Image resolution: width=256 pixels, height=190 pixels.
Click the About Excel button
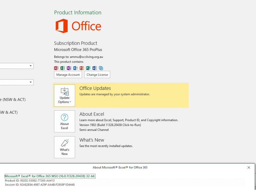(65, 121)
